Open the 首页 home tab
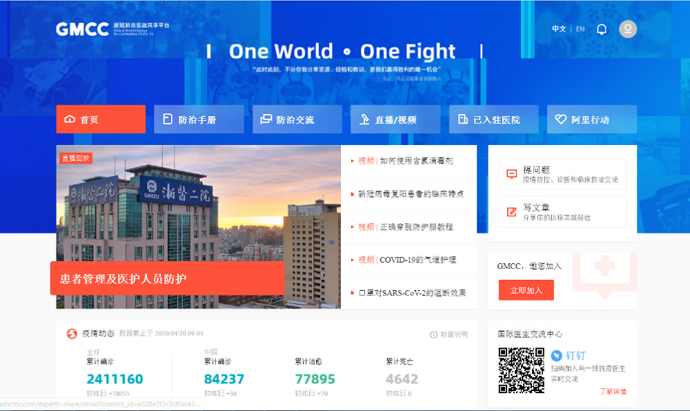The image size is (690, 411). 101,119
